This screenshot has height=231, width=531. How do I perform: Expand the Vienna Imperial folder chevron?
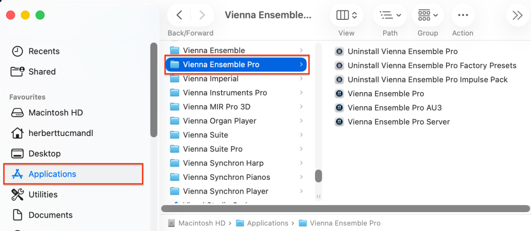tap(301, 79)
